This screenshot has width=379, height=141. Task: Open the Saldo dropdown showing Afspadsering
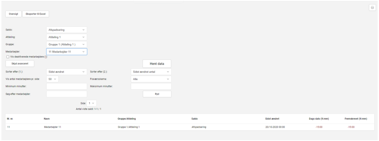pos(66,30)
